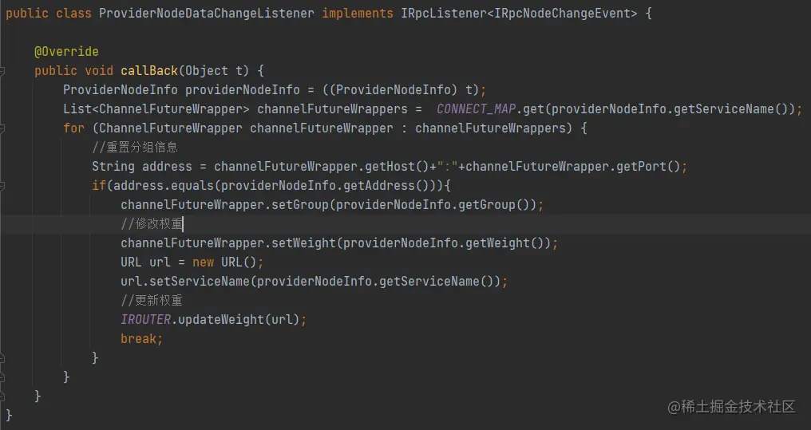The width and height of the screenshot is (811, 430).
Task: Click channelFutureWrappers in the for loop header
Action: (x=490, y=128)
